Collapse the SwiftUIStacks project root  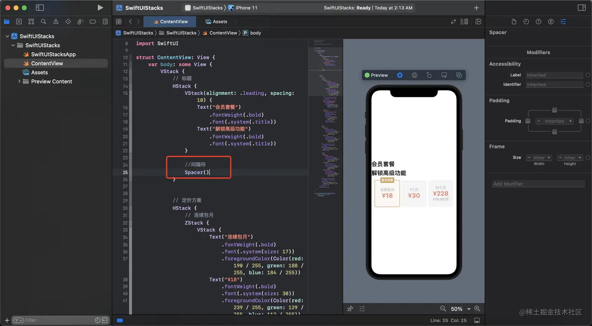click(x=7, y=36)
